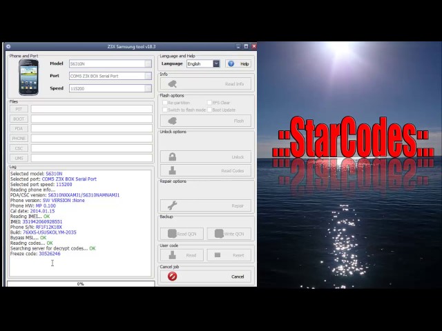
Task: Click the Reading IMEI OK log line
Action: 30,216
